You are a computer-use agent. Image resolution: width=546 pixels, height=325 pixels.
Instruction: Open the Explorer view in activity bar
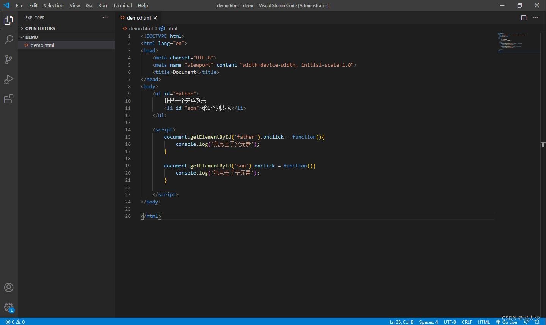click(9, 20)
